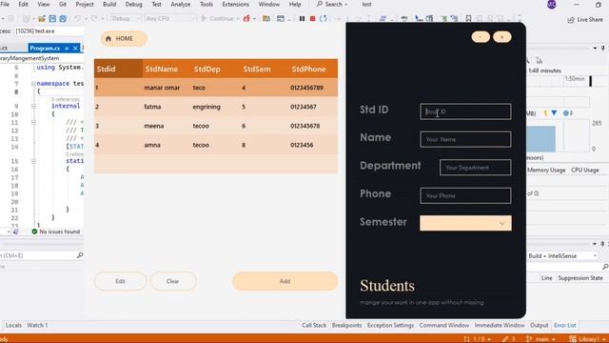Open the Debug configuration dropdown
The width and height of the screenshot is (609, 343).
point(126,18)
